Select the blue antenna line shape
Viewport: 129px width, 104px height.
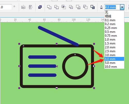tap(58, 36)
